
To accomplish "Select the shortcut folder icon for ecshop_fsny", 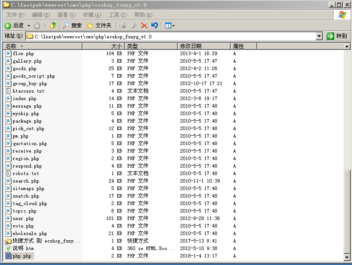I will tap(8, 241).
